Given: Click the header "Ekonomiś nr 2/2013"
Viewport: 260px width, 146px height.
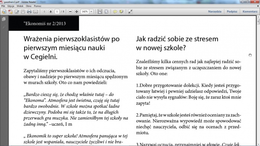Looking at the screenshot, I should pyautogui.click(x=45, y=23).
